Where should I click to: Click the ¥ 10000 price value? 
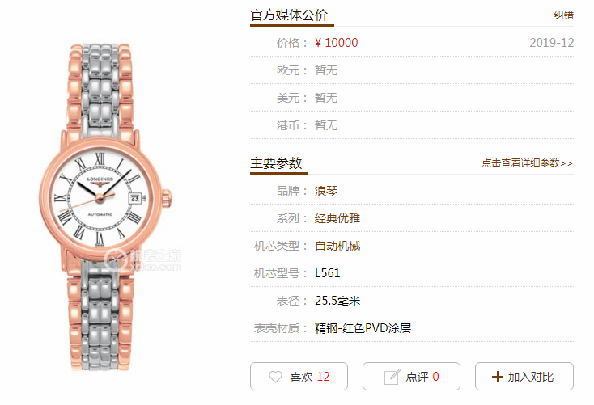(336, 43)
